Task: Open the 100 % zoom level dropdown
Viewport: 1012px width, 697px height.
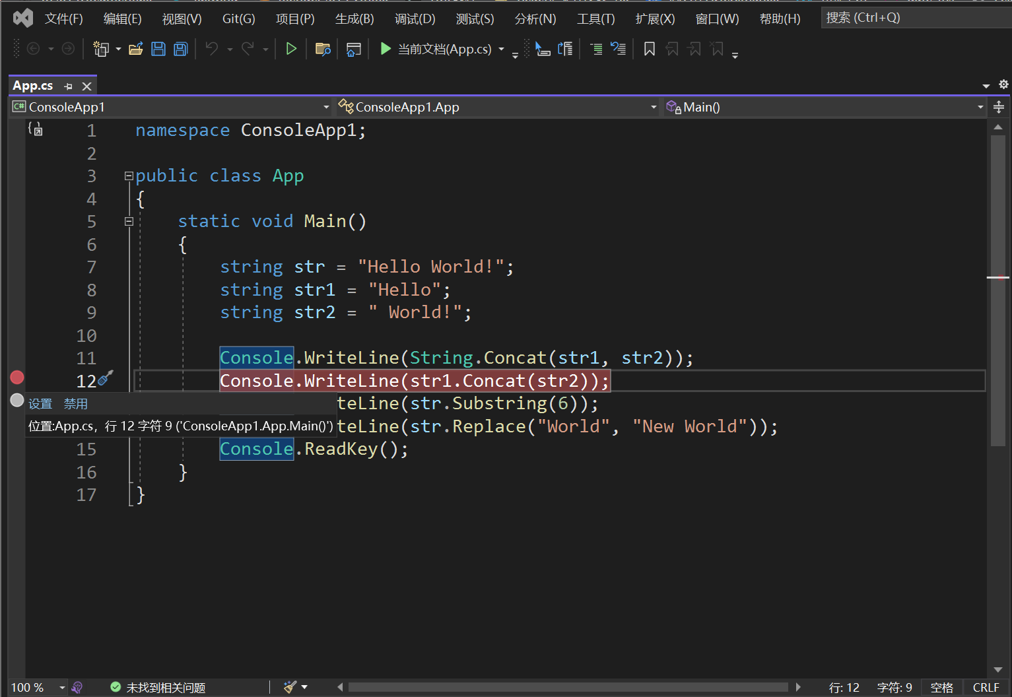Action: [62, 688]
